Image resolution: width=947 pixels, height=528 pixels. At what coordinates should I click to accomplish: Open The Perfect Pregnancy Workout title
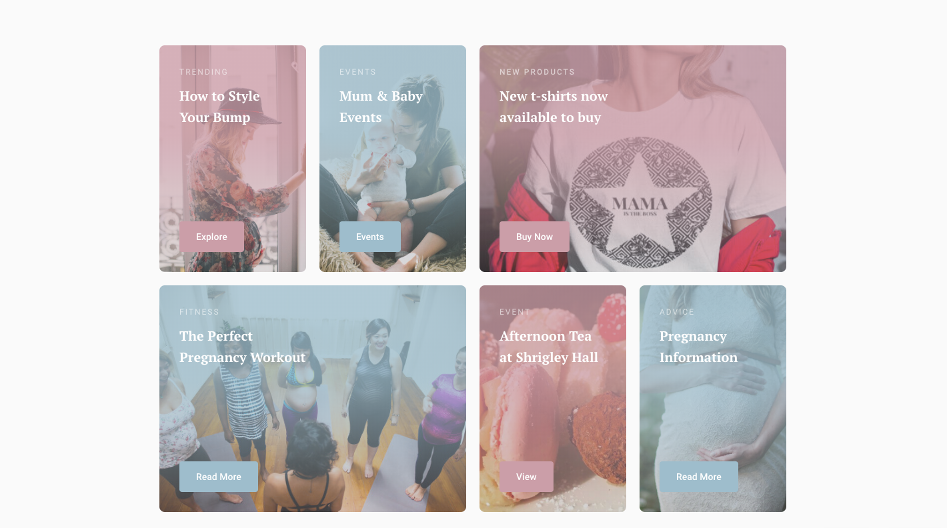242,347
